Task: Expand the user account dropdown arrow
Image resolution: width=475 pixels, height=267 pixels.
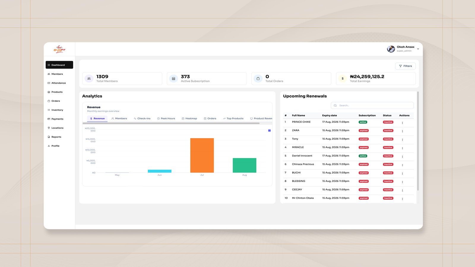Action: click(x=418, y=49)
